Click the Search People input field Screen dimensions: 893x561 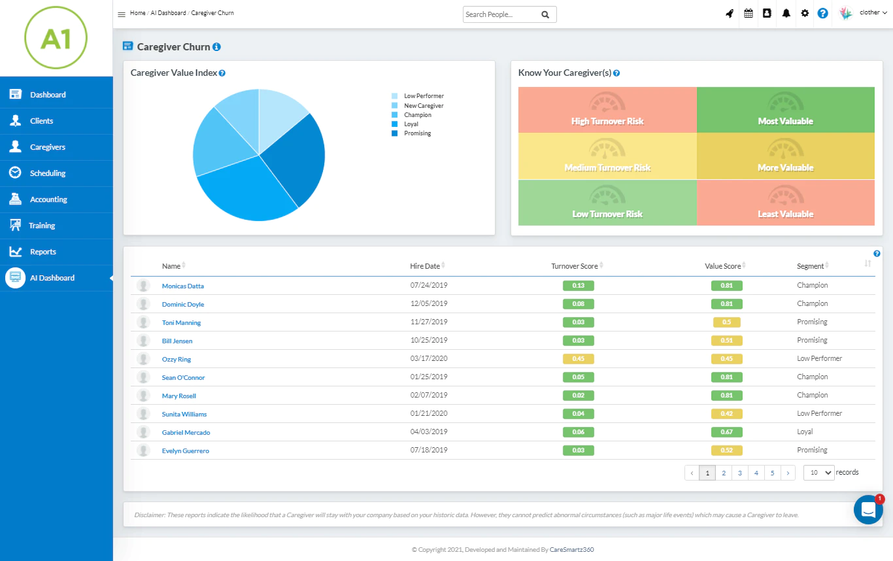[501, 14]
